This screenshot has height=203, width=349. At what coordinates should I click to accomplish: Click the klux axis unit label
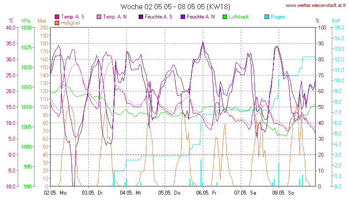42,21
